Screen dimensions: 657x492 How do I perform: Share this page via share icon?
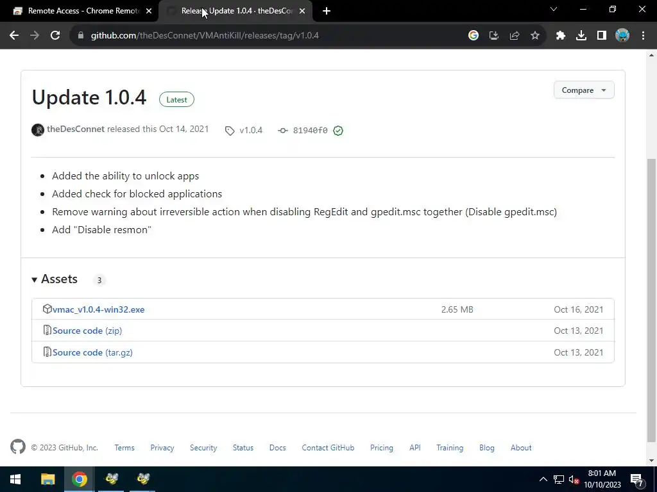point(515,36)
